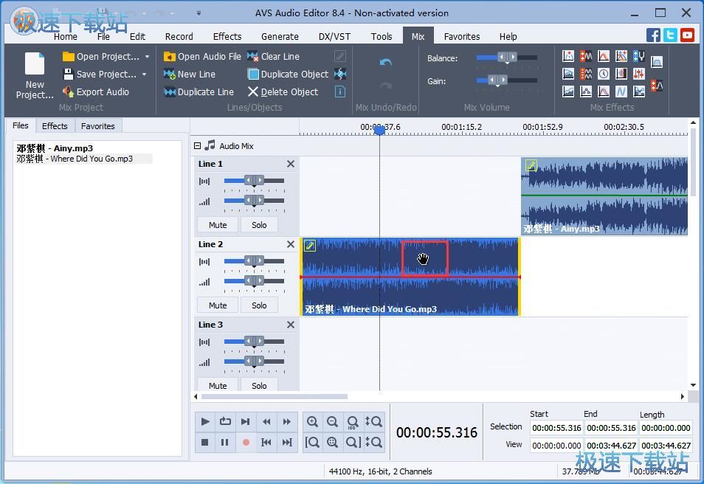The image size is (704, 484).
Task: Click the View Start time field
Action: coord(556,446)
